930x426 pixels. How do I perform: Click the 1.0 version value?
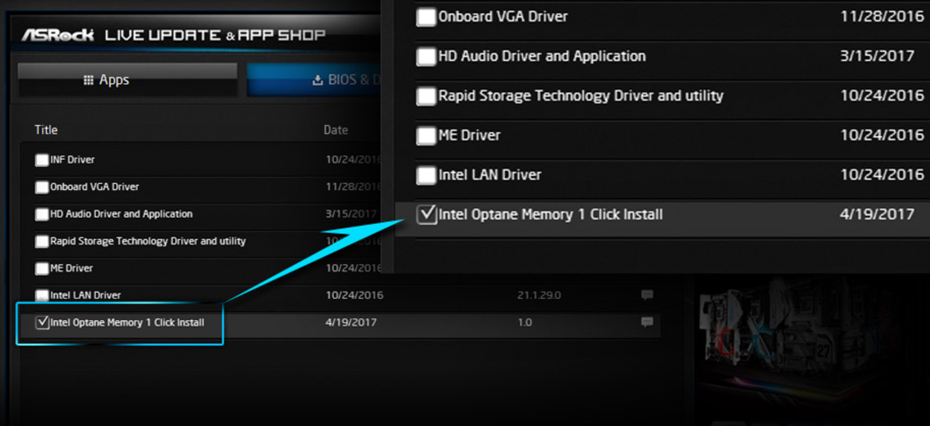click(524, 322)
